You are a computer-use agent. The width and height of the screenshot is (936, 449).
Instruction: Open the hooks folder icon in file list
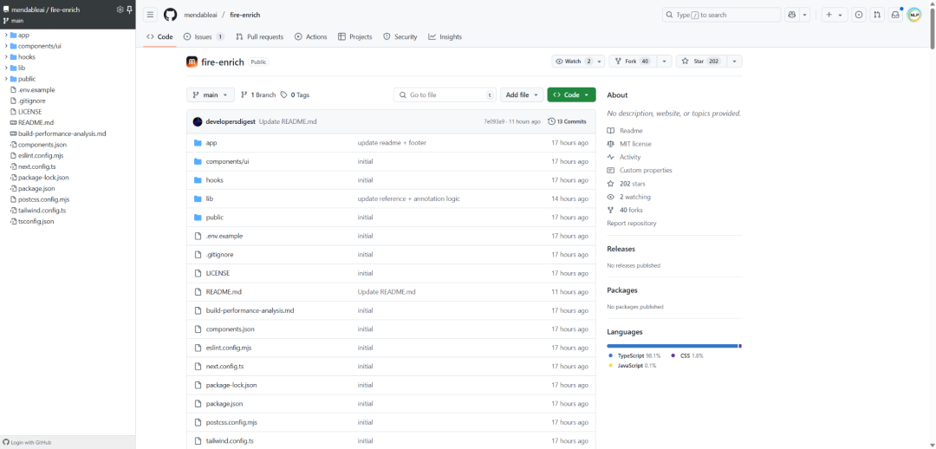198,180
